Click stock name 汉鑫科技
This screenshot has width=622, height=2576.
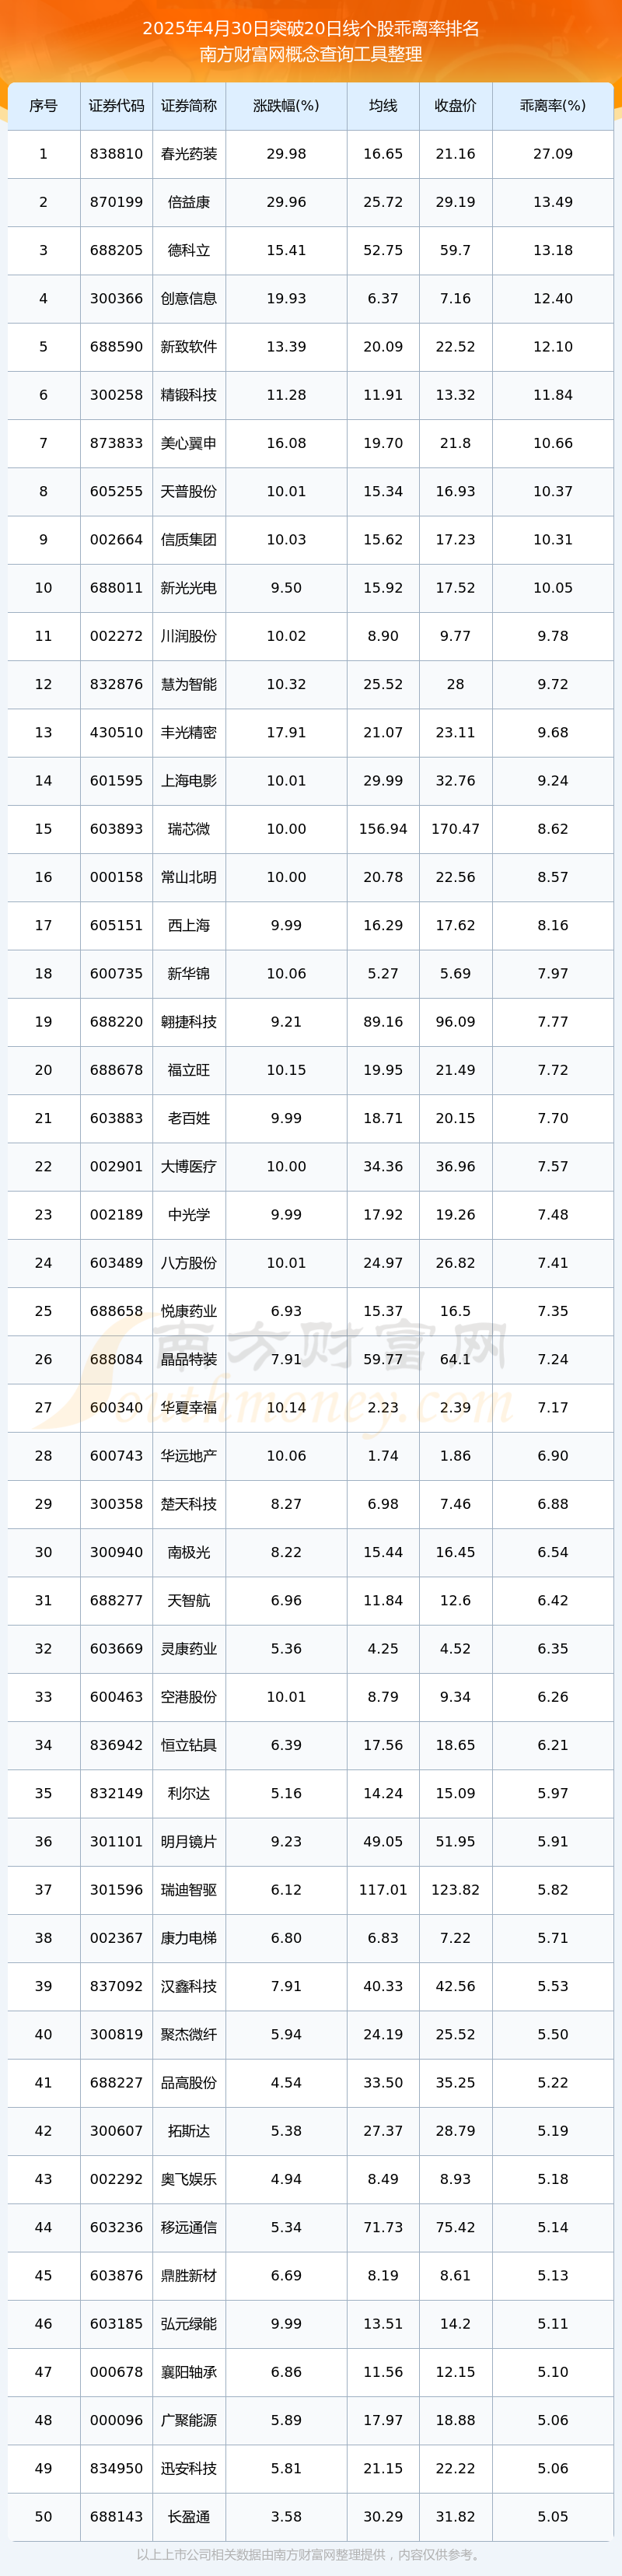click(x=189, y=1986)
